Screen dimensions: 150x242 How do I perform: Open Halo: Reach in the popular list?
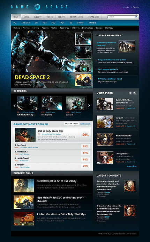pos(20,145)
